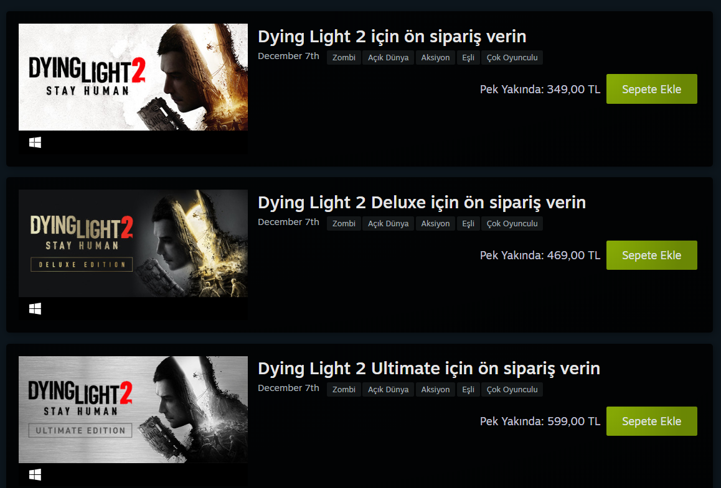Select Aksiyon tag on Deluxe edition
Screen dimensions: 721x488
point(435,224)
